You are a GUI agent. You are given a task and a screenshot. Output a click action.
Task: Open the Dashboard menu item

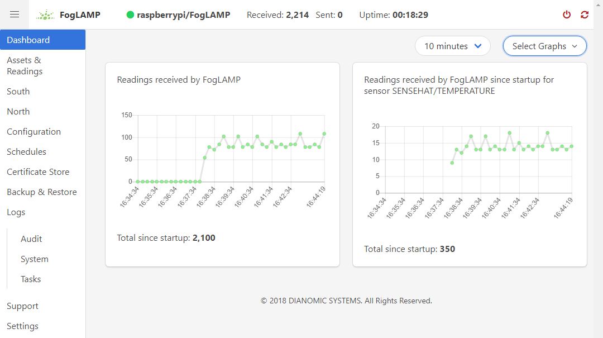(28, 40)
